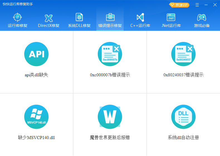Click the api类dll缺失 label
220x156 pixels.
(36, 75)
